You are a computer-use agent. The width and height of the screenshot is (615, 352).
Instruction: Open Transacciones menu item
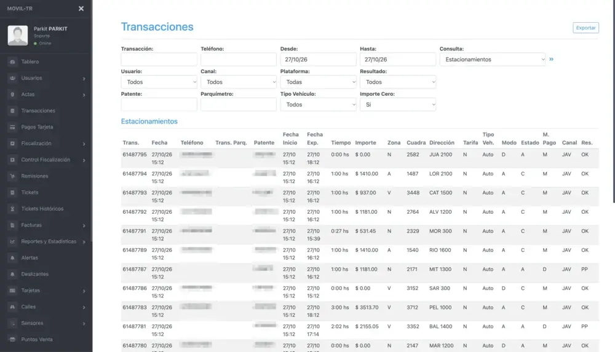click(38, 111)
